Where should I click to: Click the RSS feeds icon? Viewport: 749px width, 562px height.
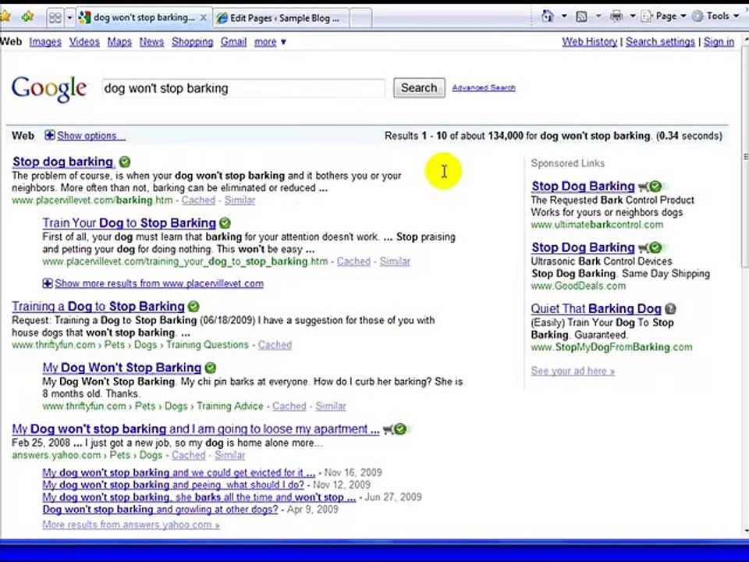pos(581,16)
